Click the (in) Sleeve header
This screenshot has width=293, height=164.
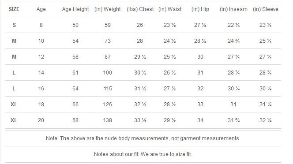click(266, 9)
